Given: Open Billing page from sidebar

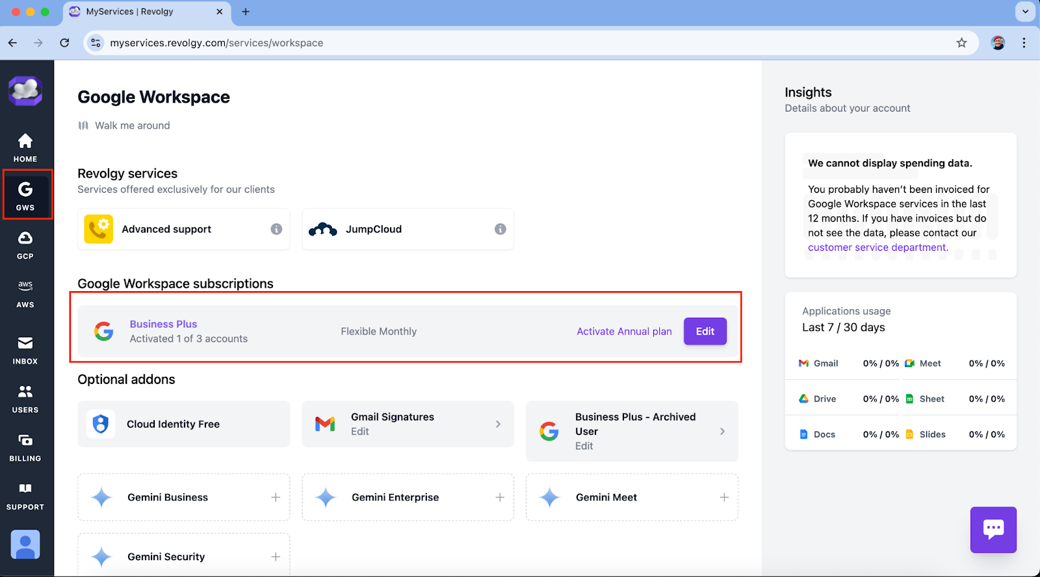Looking at the screenshot, I should coord(25,448).
